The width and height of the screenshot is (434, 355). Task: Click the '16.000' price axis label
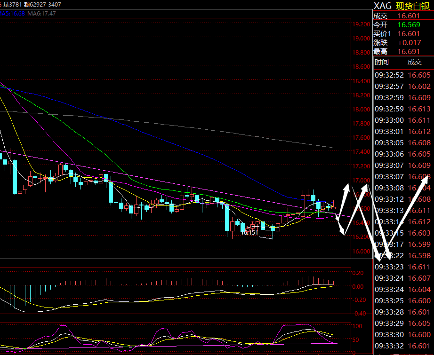pos(361,251)
